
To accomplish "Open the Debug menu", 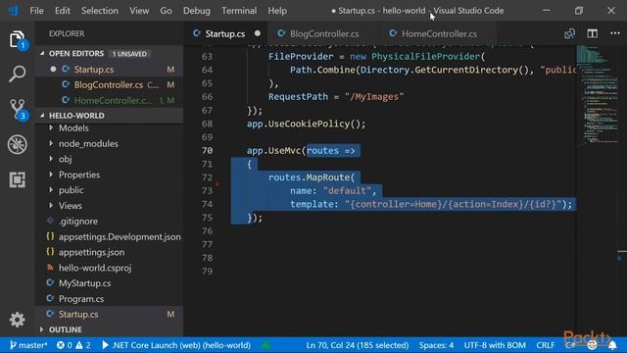I will click(197, 11).
